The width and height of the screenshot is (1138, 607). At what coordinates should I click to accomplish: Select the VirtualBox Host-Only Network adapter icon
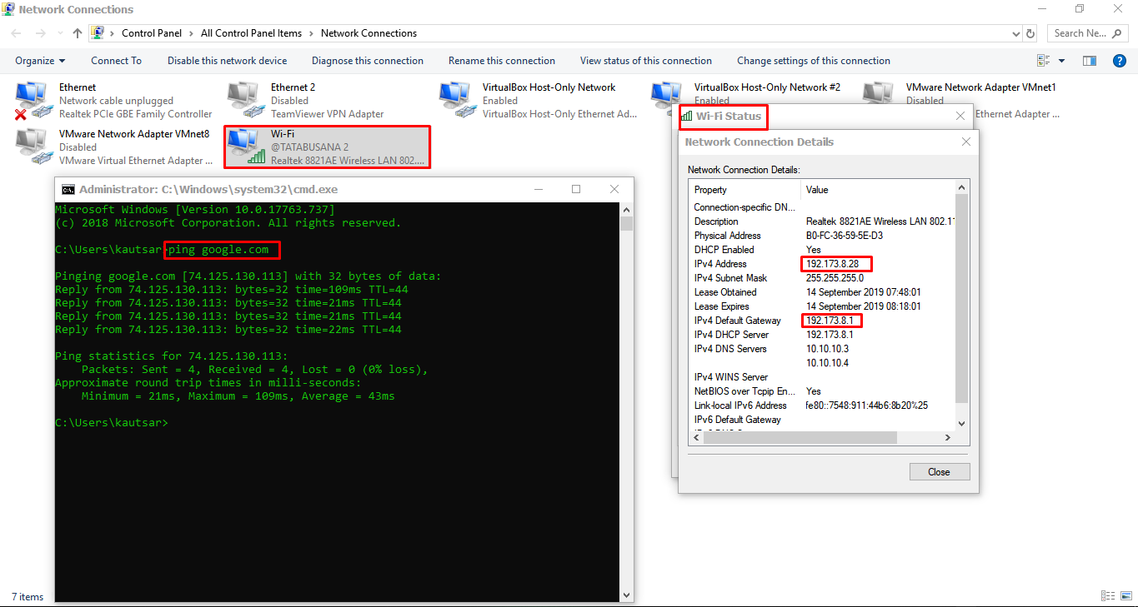[456, 98]
